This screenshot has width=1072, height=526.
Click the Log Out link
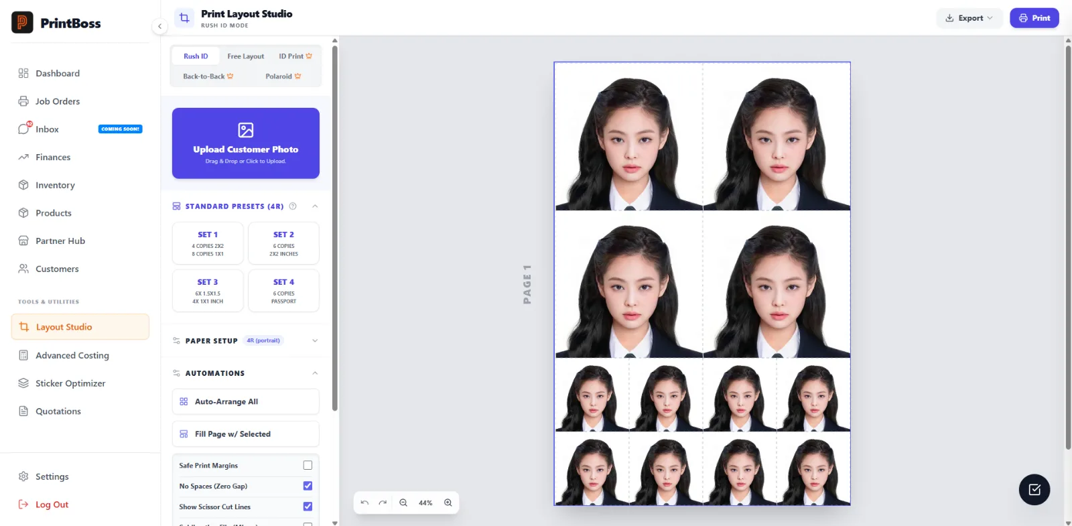point(80,505)
